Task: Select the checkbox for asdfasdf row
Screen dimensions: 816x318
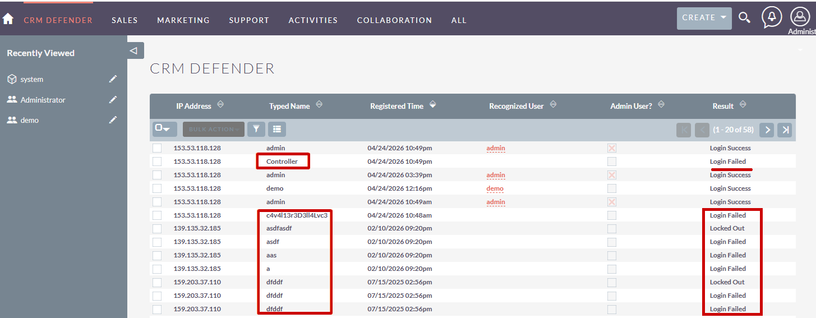Action: coord(157,229)
